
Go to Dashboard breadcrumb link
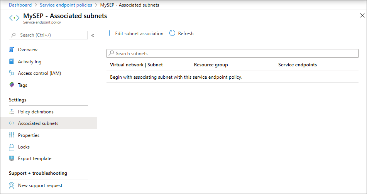click(20, 5)
